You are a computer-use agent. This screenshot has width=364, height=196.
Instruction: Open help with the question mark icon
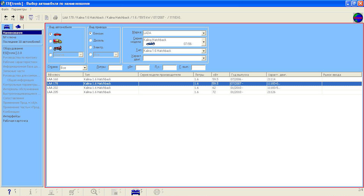[x=9, y=192]
